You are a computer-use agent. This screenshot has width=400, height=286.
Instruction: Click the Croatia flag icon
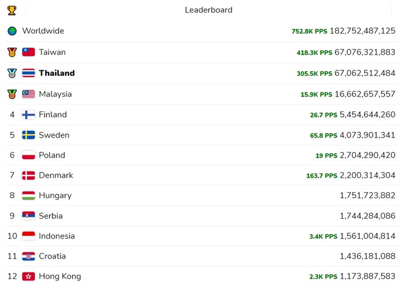[x=29, y=256]
